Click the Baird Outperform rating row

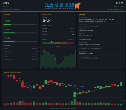pyautogui.click(x=20, y=48)
